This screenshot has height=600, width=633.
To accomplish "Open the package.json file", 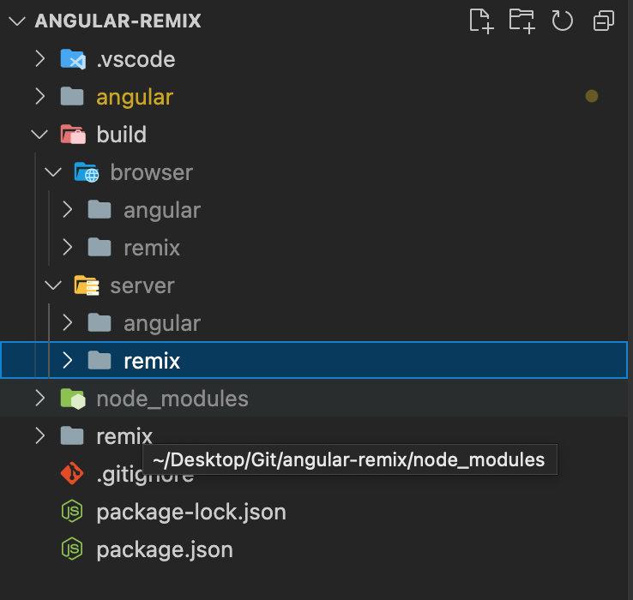I will (x=165, y=550).
